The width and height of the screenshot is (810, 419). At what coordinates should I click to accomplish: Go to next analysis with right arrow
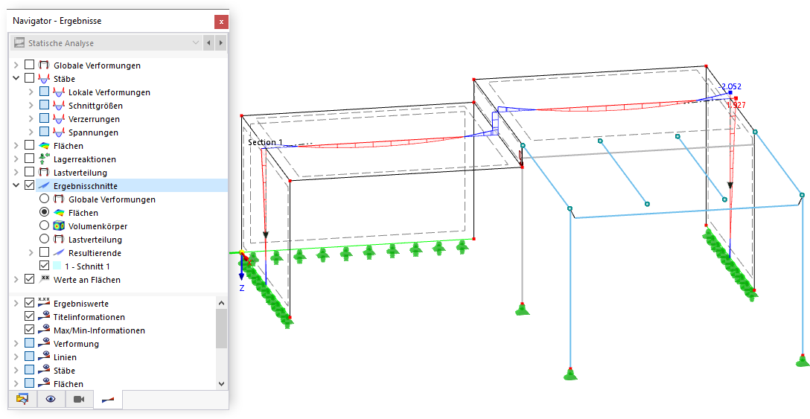point(220,43)
